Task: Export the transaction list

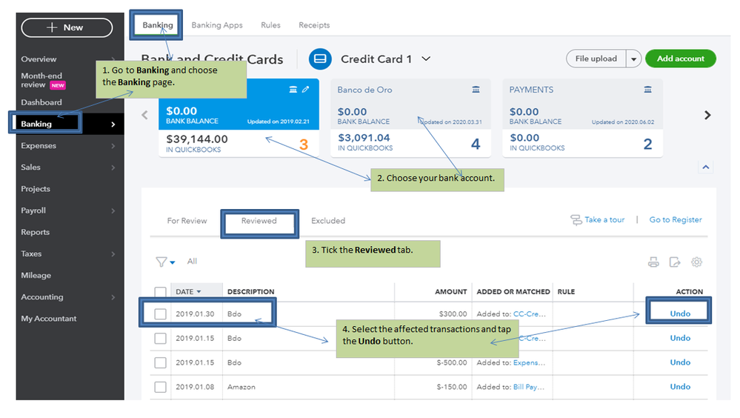Action: (x=675, y=262)
